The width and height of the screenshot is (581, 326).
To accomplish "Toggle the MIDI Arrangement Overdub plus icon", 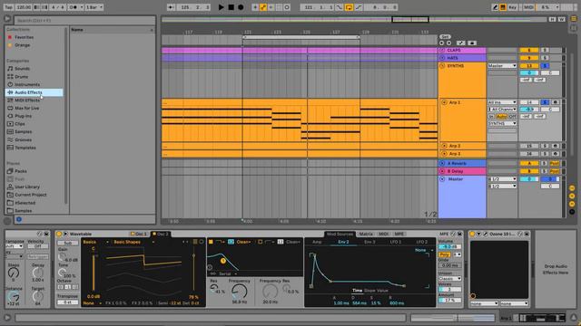I will click(255, 7).
